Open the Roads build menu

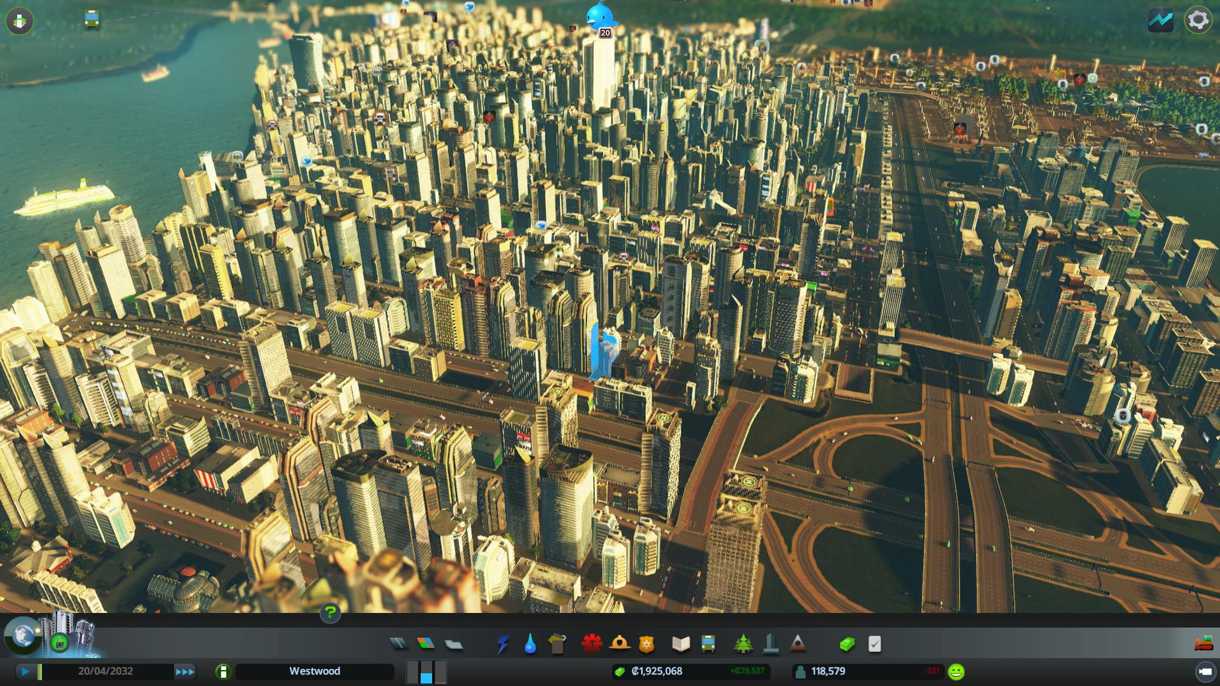pos(398,644)
